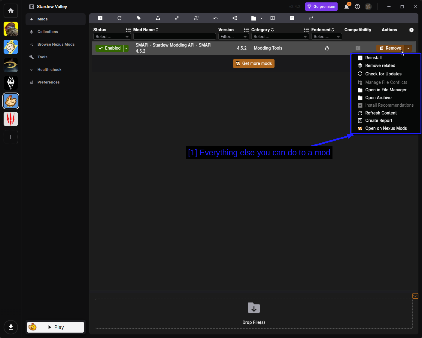The image size is (422, 338).
Task: Click the tag icon in the mods toolbar
Action: (x=139, y=18)
